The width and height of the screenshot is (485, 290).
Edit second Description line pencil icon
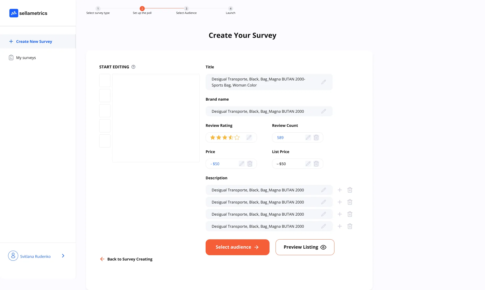tap(324, 202)
